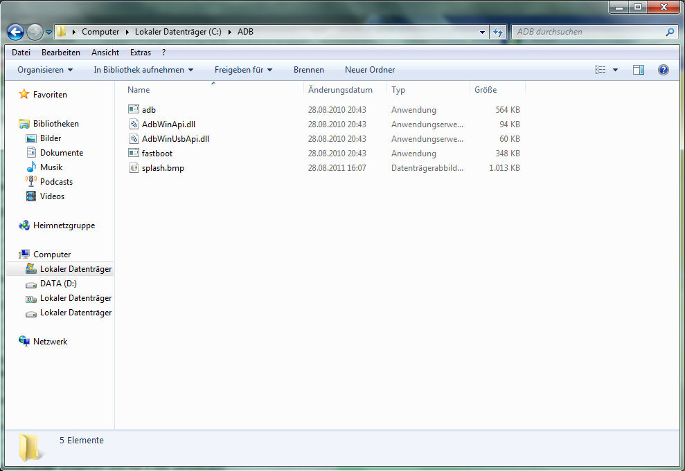Image resolution: width=685 pixels, height=471 pixels.
Task: Select the AdbWinApi.dll file icon
Action: tap(134, 124)
